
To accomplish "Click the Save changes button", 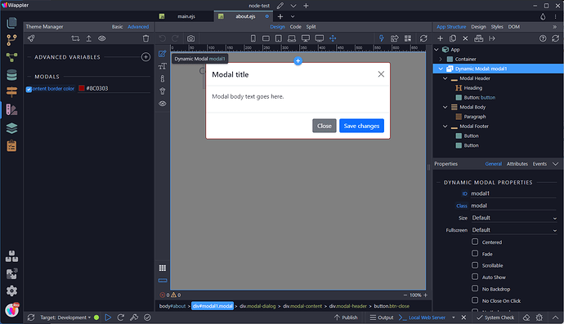I will click(361, 126).
